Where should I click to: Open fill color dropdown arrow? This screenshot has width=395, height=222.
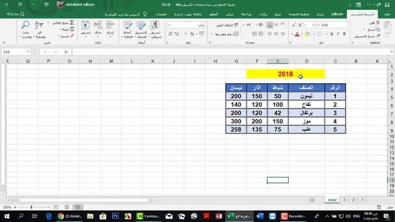(302, 34)
